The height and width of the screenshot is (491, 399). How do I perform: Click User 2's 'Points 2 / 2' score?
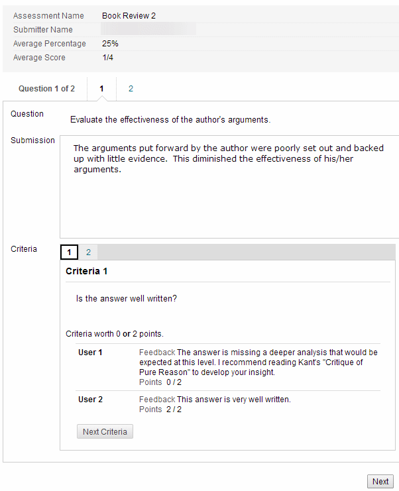[160, 409]
